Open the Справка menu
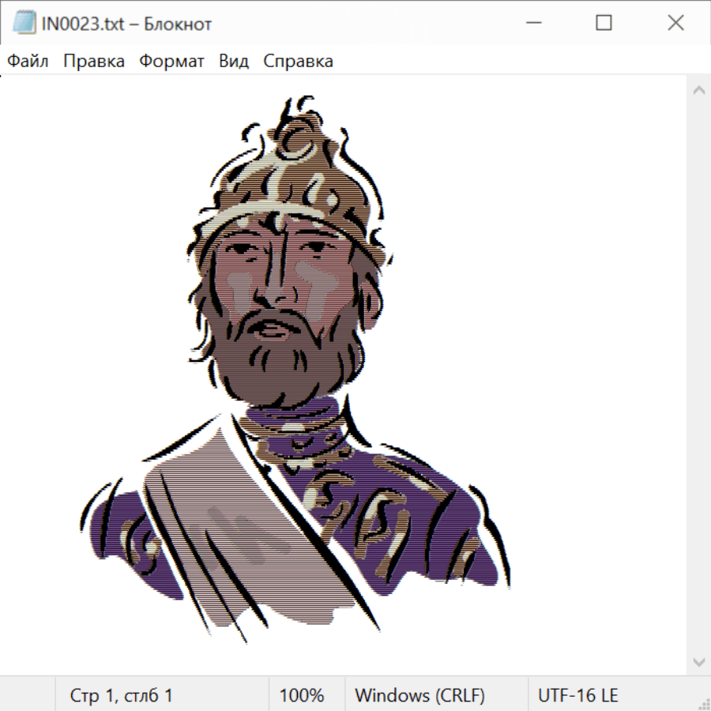Screen dimensions: 711x711 [x=298, y=61]
